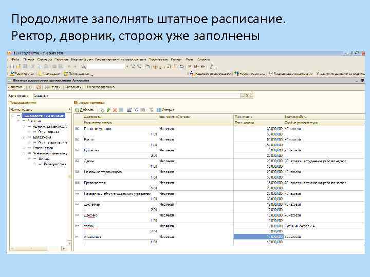Toggle the Отдел кадров tree node expander
Image resolution: width=370 pixels, height=277 pixels.
click(24, 148)
